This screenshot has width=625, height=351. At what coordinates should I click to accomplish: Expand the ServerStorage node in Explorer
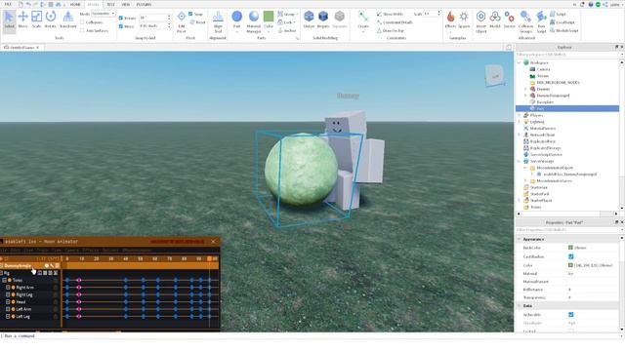coord(519,161)
